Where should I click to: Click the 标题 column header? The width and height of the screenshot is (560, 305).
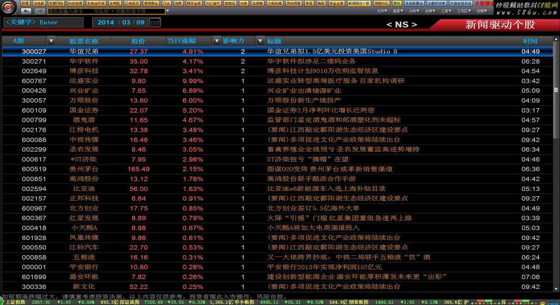[x=274, y=41]
